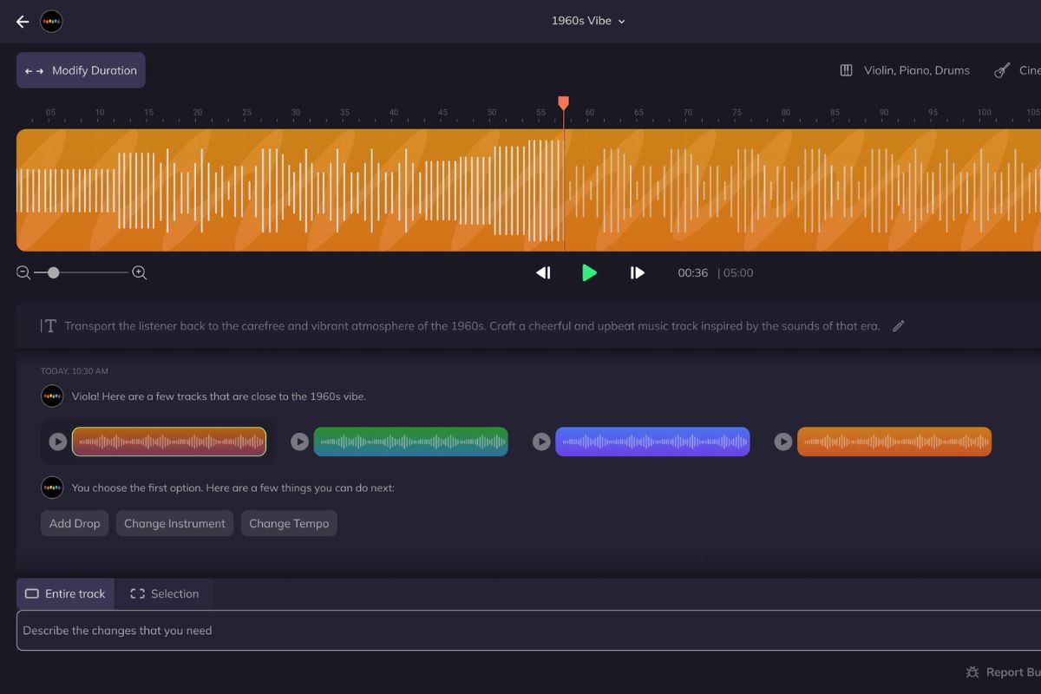Play the green track preview
The width and height of the screenshot is (1041, 694).
[299, 442]
